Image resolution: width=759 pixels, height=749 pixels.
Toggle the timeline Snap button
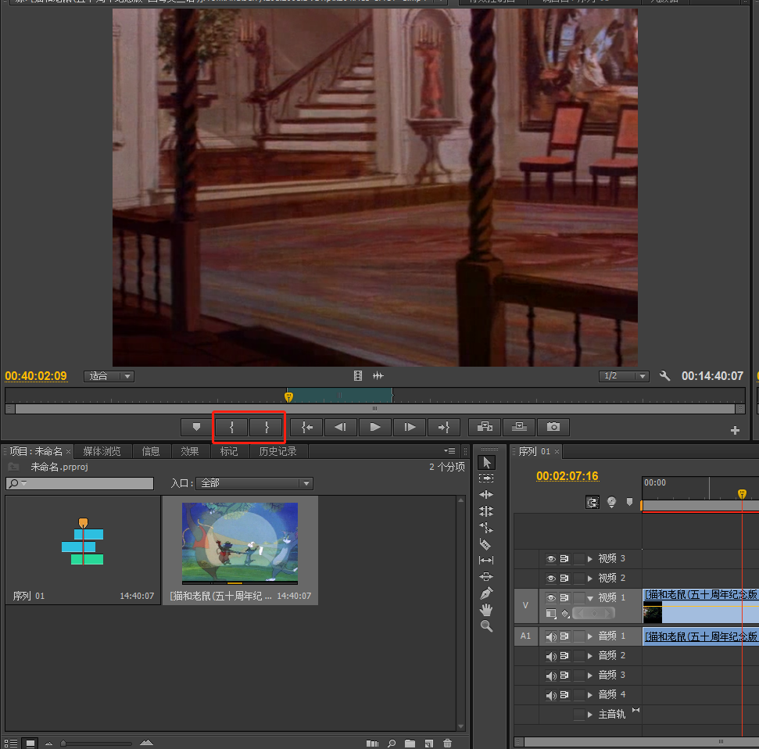click(x=592, y=502)
